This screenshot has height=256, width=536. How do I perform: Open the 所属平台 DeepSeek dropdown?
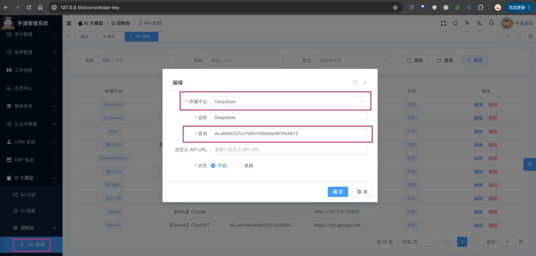point(289,102)
